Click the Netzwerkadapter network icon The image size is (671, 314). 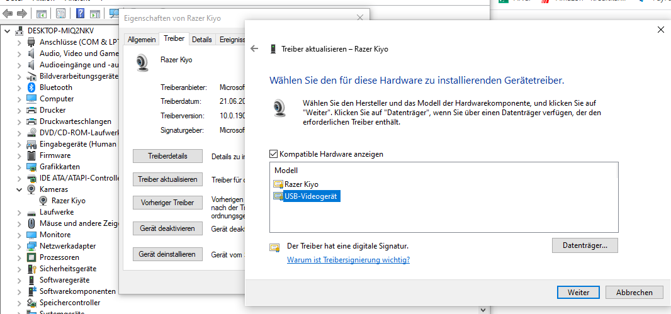[31, 246]
